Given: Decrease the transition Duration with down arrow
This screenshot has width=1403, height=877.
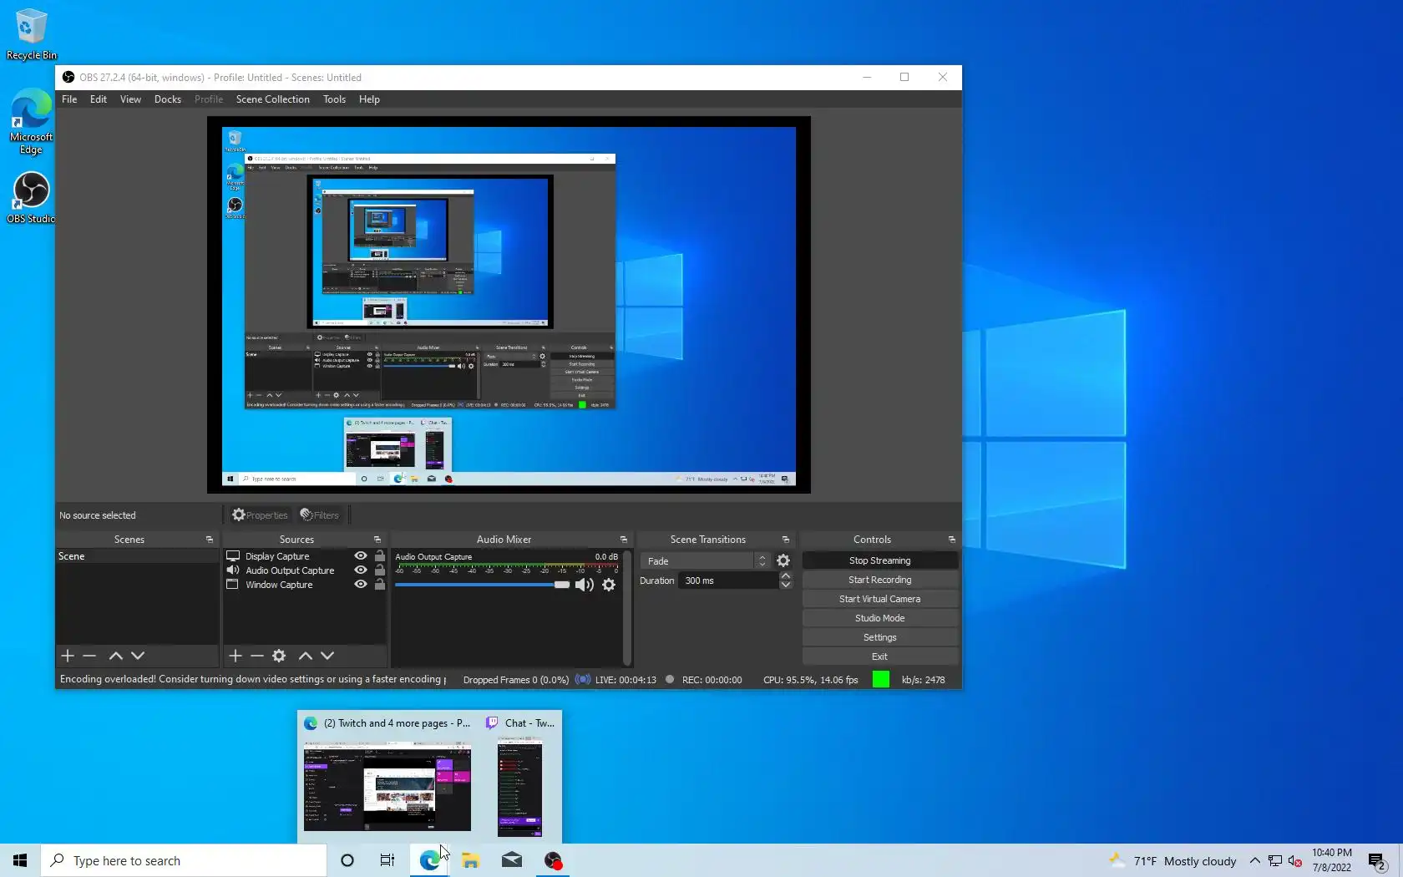Looking at the screenshot, I should (786, 586).
